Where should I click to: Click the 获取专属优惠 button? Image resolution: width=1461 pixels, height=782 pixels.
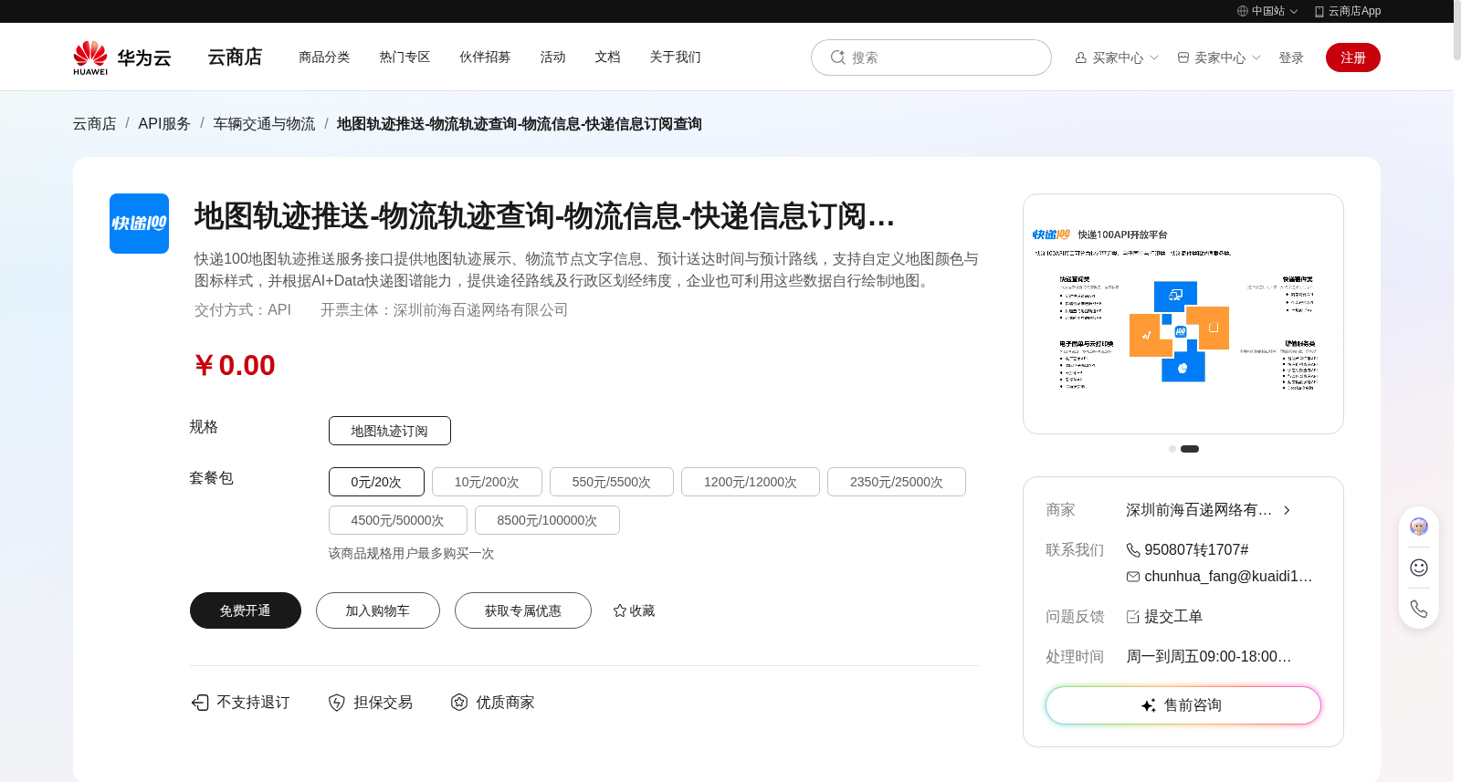[x=523, y=610]
